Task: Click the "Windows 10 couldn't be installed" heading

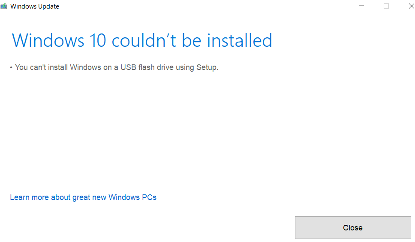Action: pyautogui.click(x=142, y=40)
